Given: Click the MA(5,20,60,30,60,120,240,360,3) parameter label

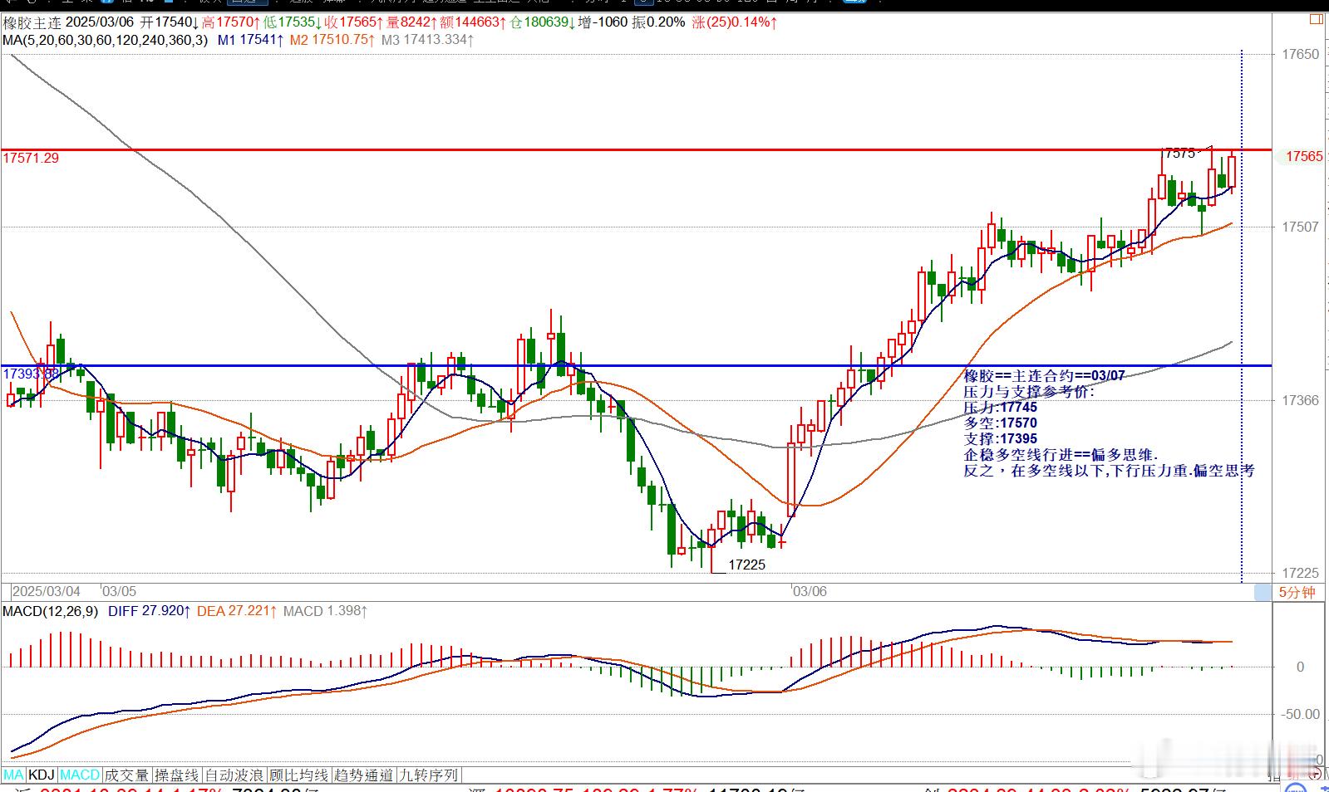Looking at the screenshot, I should (x=106, y=39).
